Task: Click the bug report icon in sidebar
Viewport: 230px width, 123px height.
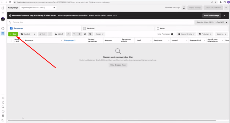Action: (x=3, y=116)
